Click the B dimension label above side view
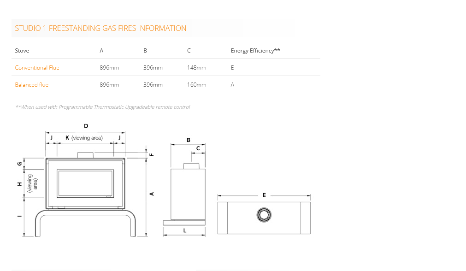466x271 pixels. (188, 140)
